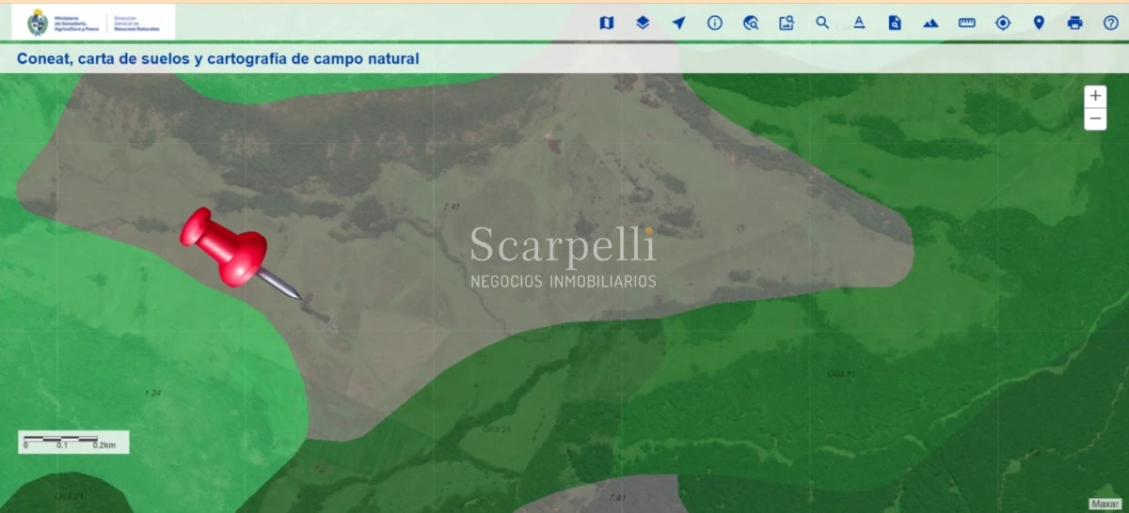Click the Maxar attribution label

pos(1105,504)
